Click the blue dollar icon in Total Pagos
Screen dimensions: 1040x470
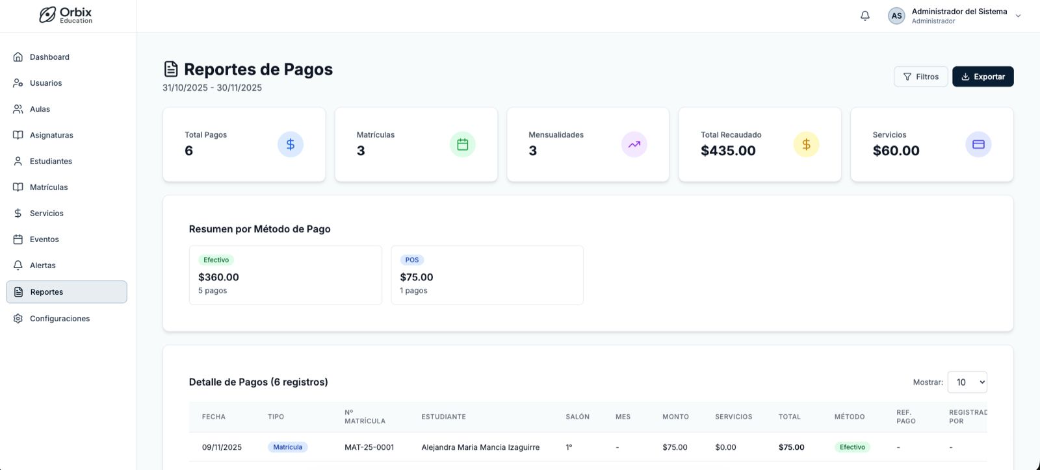click(291, 144)
